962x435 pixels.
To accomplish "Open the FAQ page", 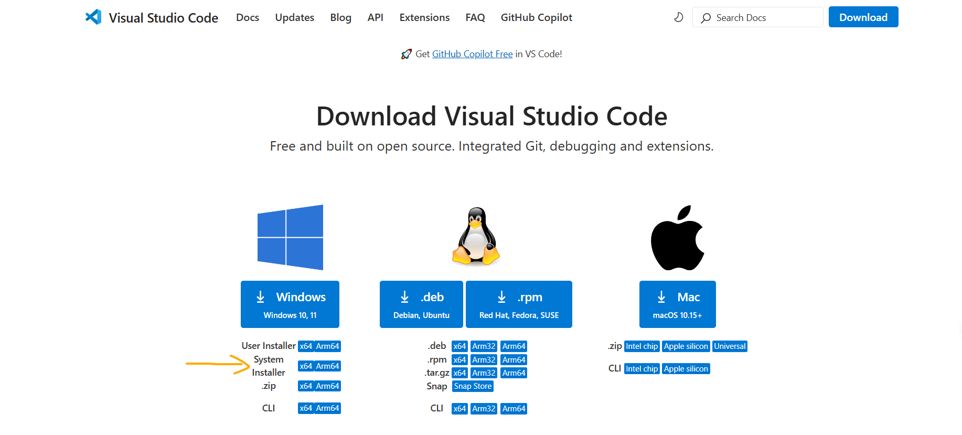I will [x=475, y=17].
